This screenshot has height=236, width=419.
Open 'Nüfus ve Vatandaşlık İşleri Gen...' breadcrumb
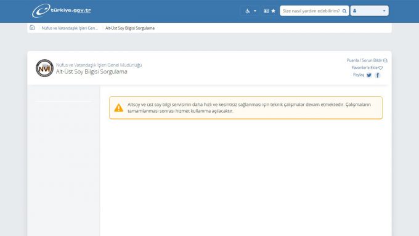point(70,28)
